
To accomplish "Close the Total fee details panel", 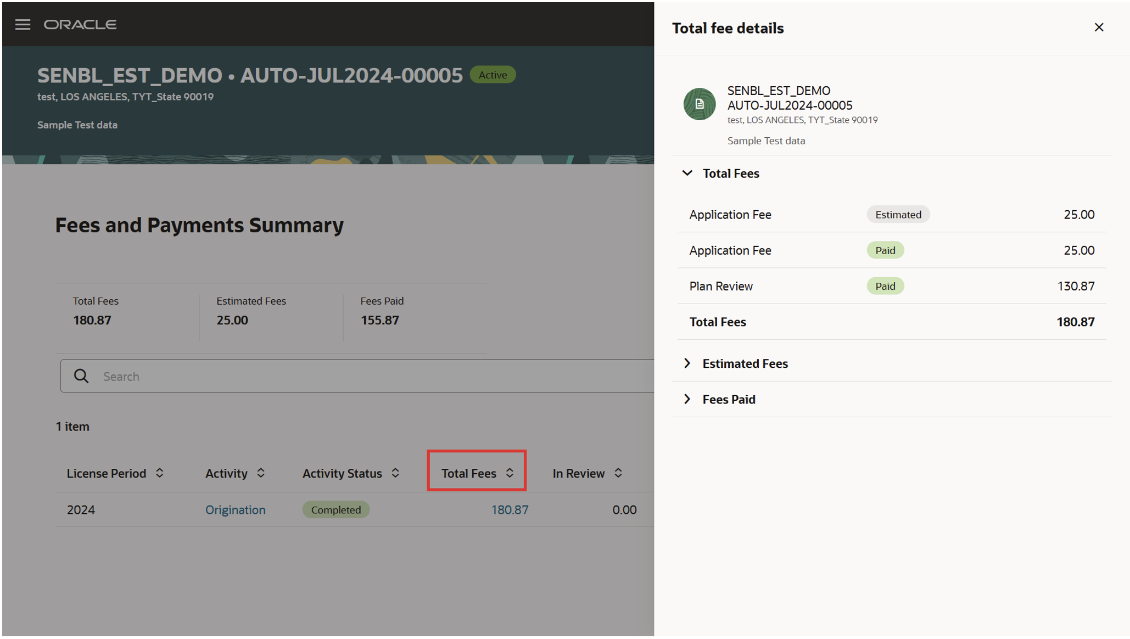I will point(1099,27).
